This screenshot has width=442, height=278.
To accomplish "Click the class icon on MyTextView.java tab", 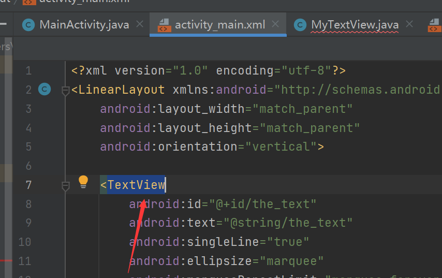I will (x=300, y=25).
